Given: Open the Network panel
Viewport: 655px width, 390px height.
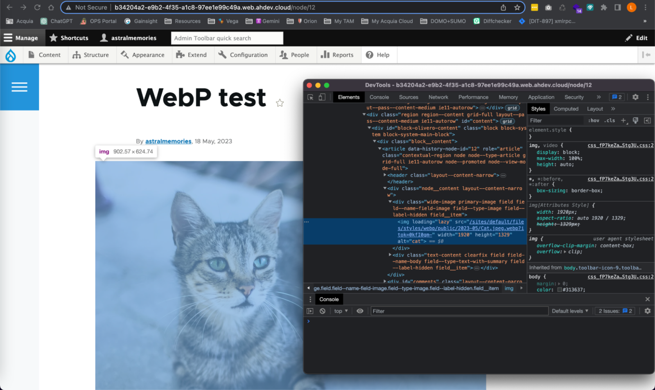Looking at the screenshot, I should point(438,97).
